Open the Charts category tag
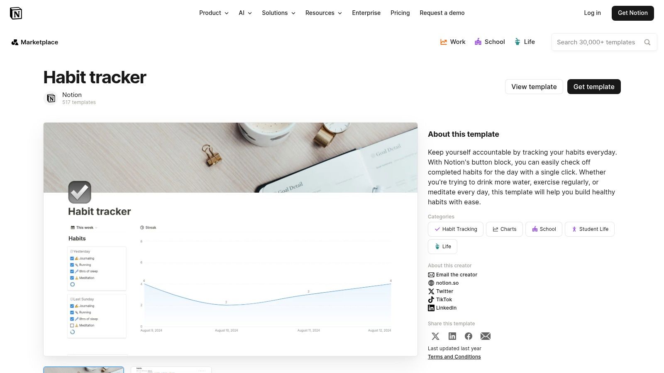The image size is (664, 373). point(504,229)
